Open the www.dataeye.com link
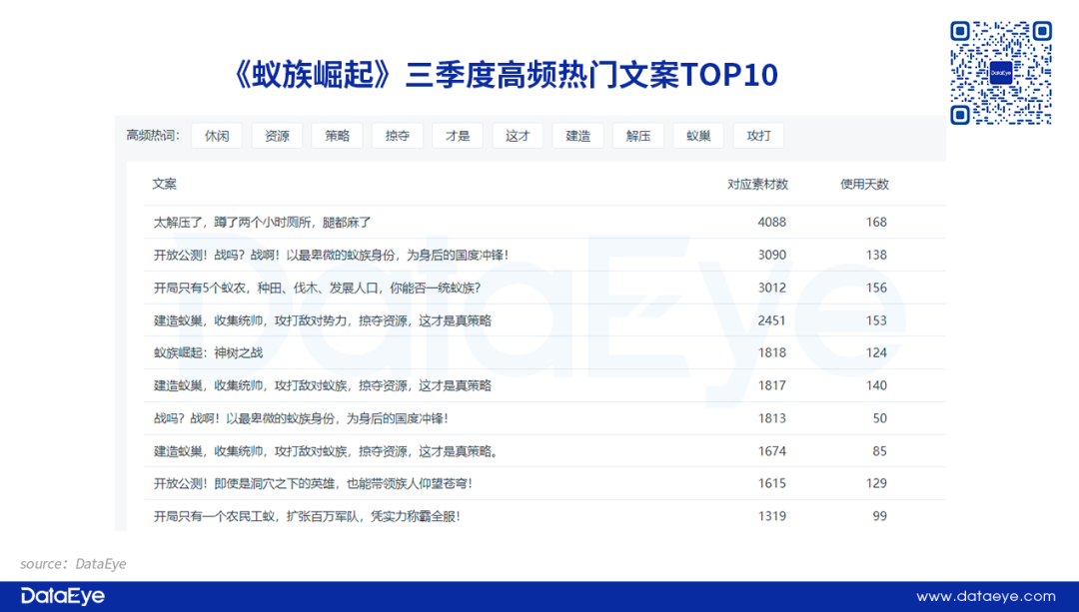Image resolution: width=1079 pixels, height=612 pixels. click(985, 596)
